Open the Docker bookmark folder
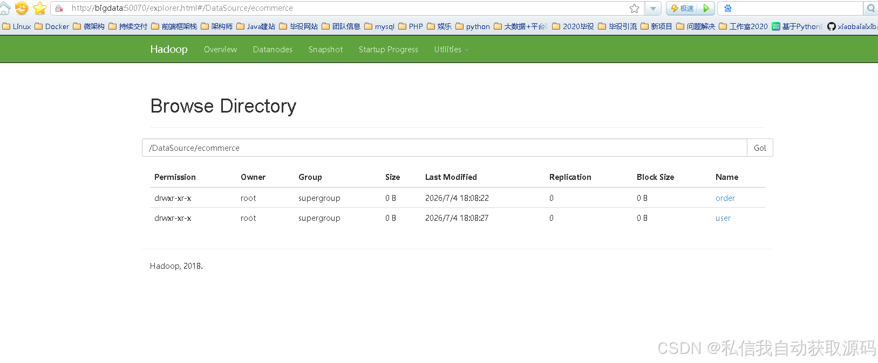 (52, 26)
